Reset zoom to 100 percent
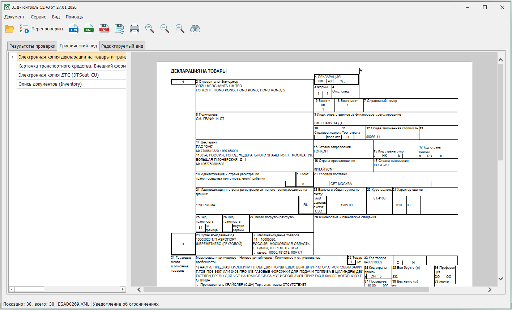Viewport: 512px width, 310px height. click(149, 29)
